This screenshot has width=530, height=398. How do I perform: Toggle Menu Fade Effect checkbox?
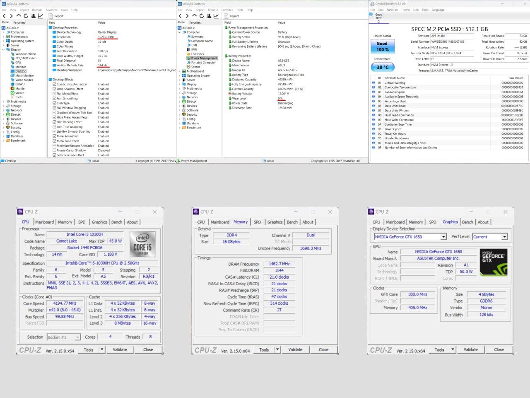pos(54,141)
